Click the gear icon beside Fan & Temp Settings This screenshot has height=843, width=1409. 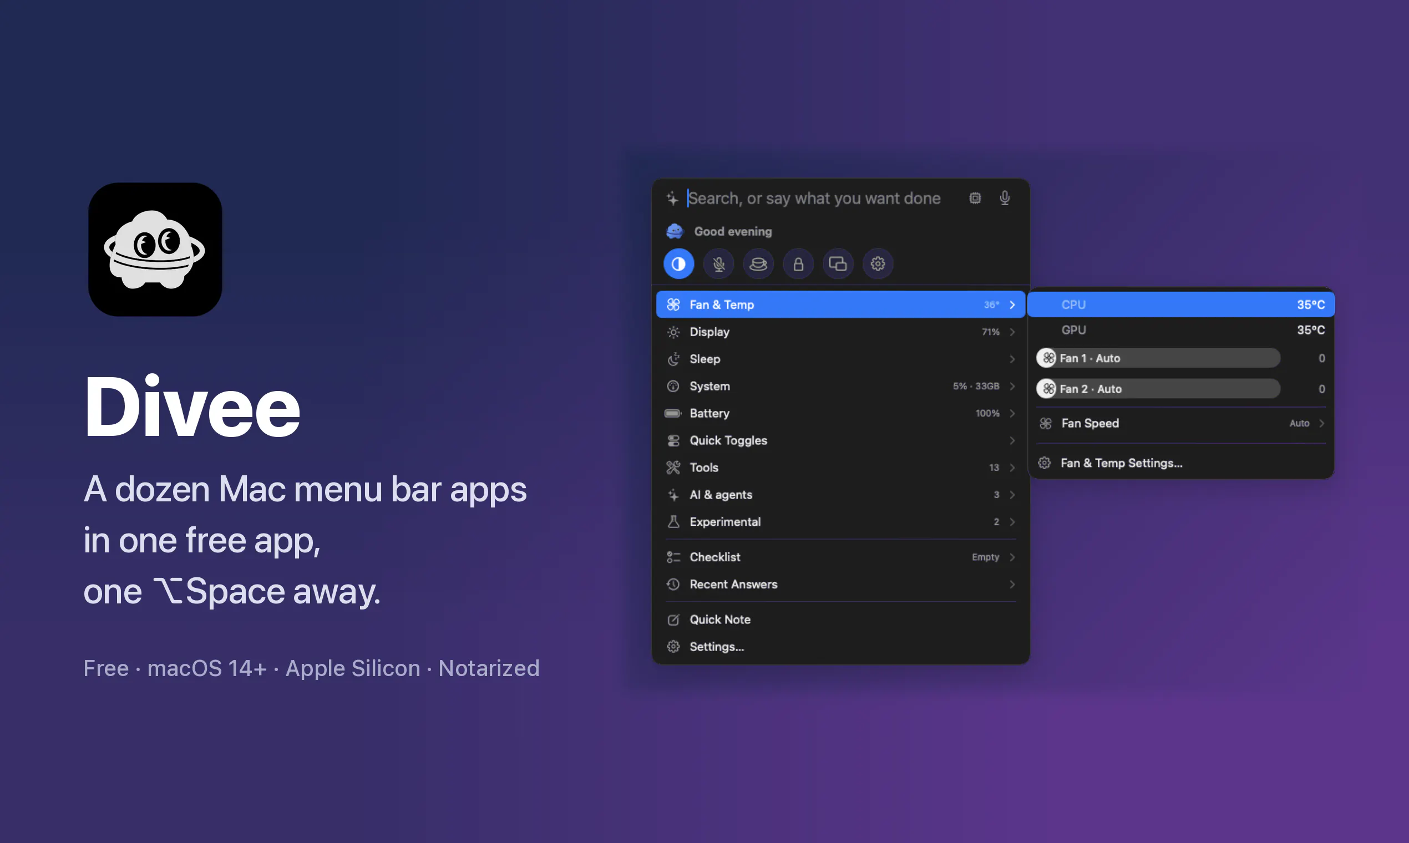(1044, 463)
